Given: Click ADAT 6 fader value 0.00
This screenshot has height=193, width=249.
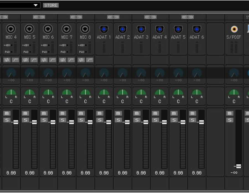Looking at the screenshot, I should click(x=197, y=173).
